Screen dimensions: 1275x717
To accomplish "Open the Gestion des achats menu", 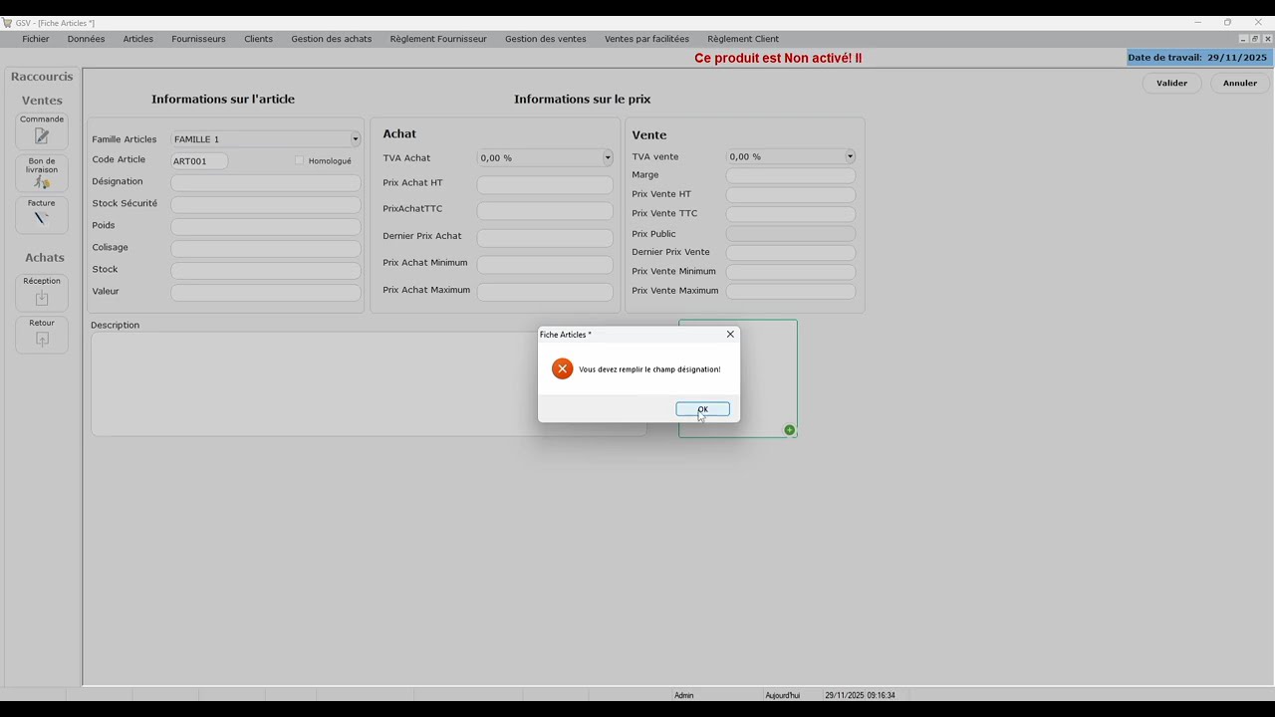I will point(332,39).
